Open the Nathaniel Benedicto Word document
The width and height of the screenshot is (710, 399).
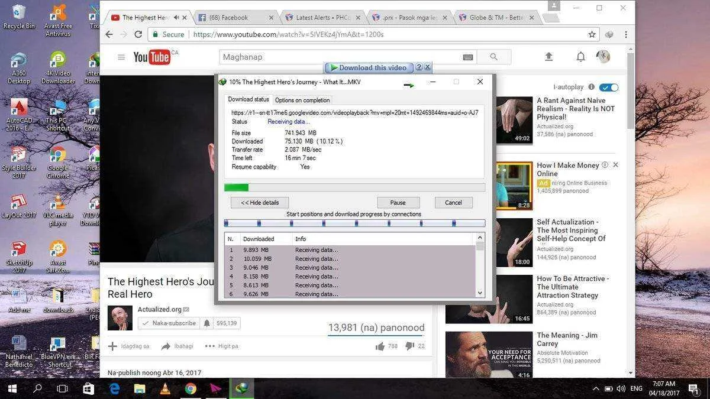[x=18, y=352]
